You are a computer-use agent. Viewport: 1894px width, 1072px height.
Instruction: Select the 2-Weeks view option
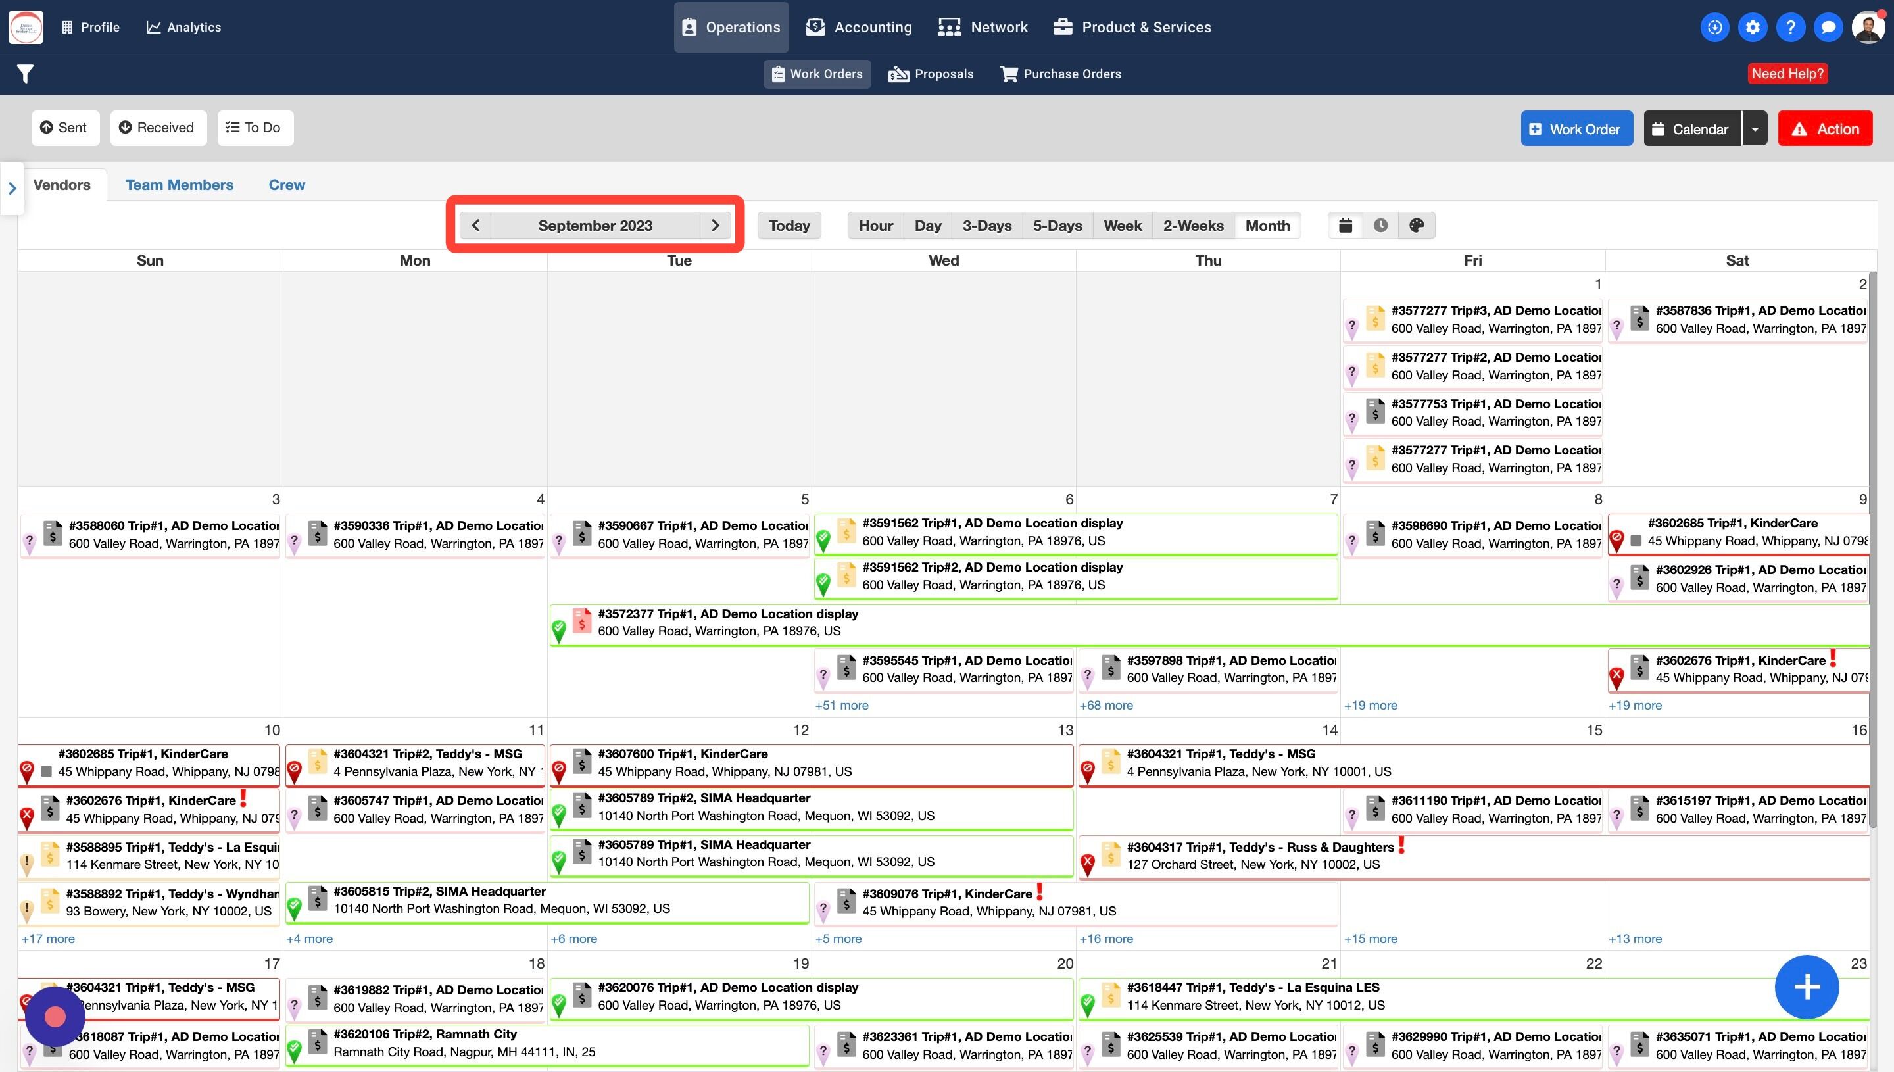click(1192, 226)
